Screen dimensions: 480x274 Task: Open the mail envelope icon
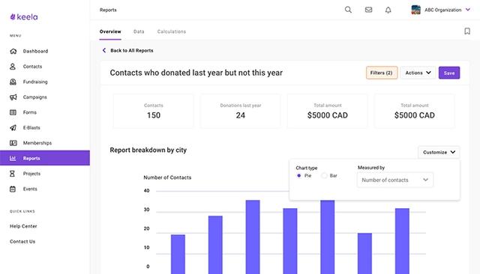click(x=368, y=10)
